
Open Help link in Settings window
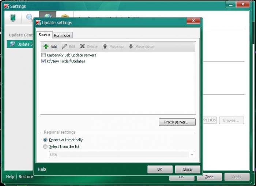pyautogui.click(x=10, y=177)
